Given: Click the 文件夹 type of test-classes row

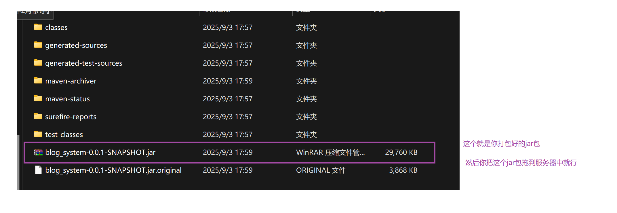Looking at the screenshot, I should coord(306,134).
